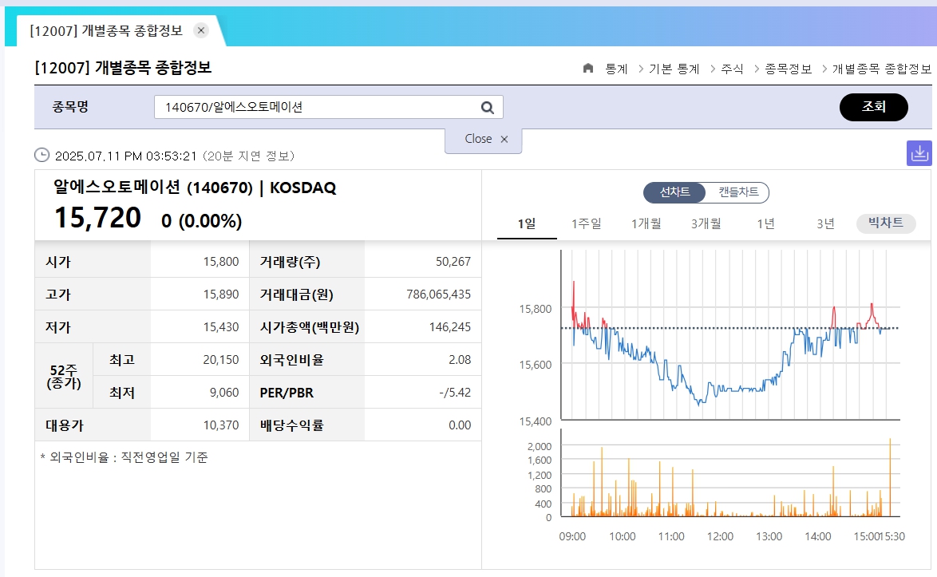Click the clock icon next to timestamp
The width and height of the screenshot is (937, 577).
coord(42,156)
